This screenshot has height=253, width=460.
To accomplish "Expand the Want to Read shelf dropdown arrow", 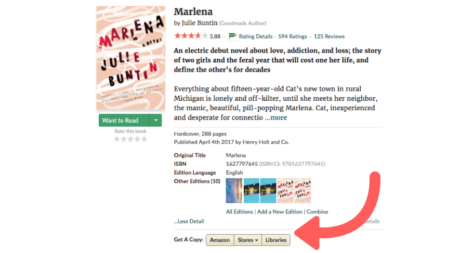I will pos(156,120).
